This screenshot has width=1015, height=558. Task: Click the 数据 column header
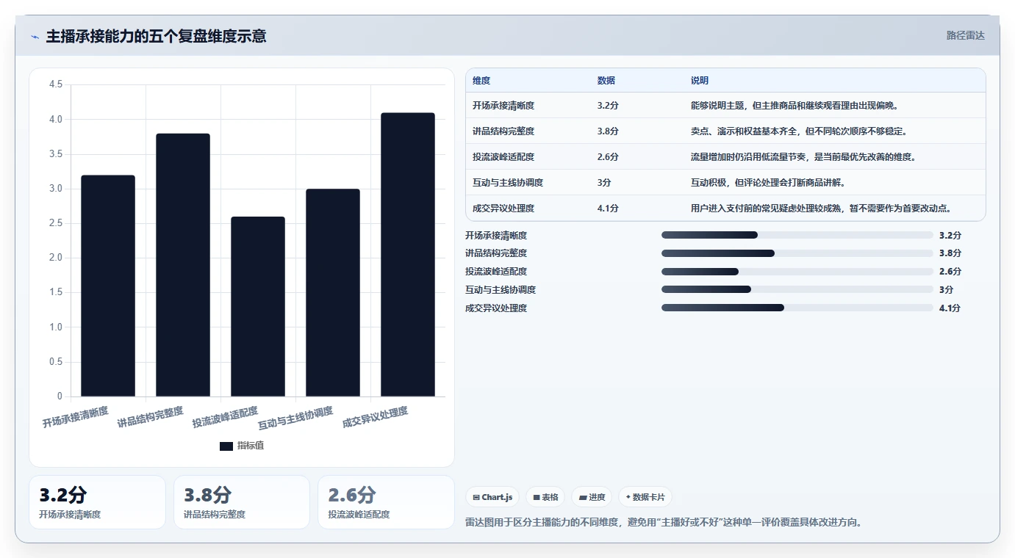[x=606, y=81]
